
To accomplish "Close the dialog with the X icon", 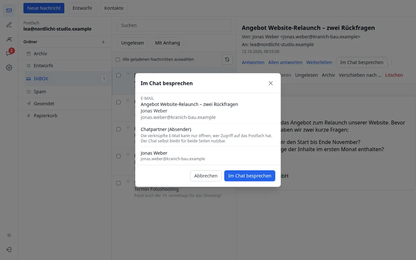I will [x=271, y=83].
